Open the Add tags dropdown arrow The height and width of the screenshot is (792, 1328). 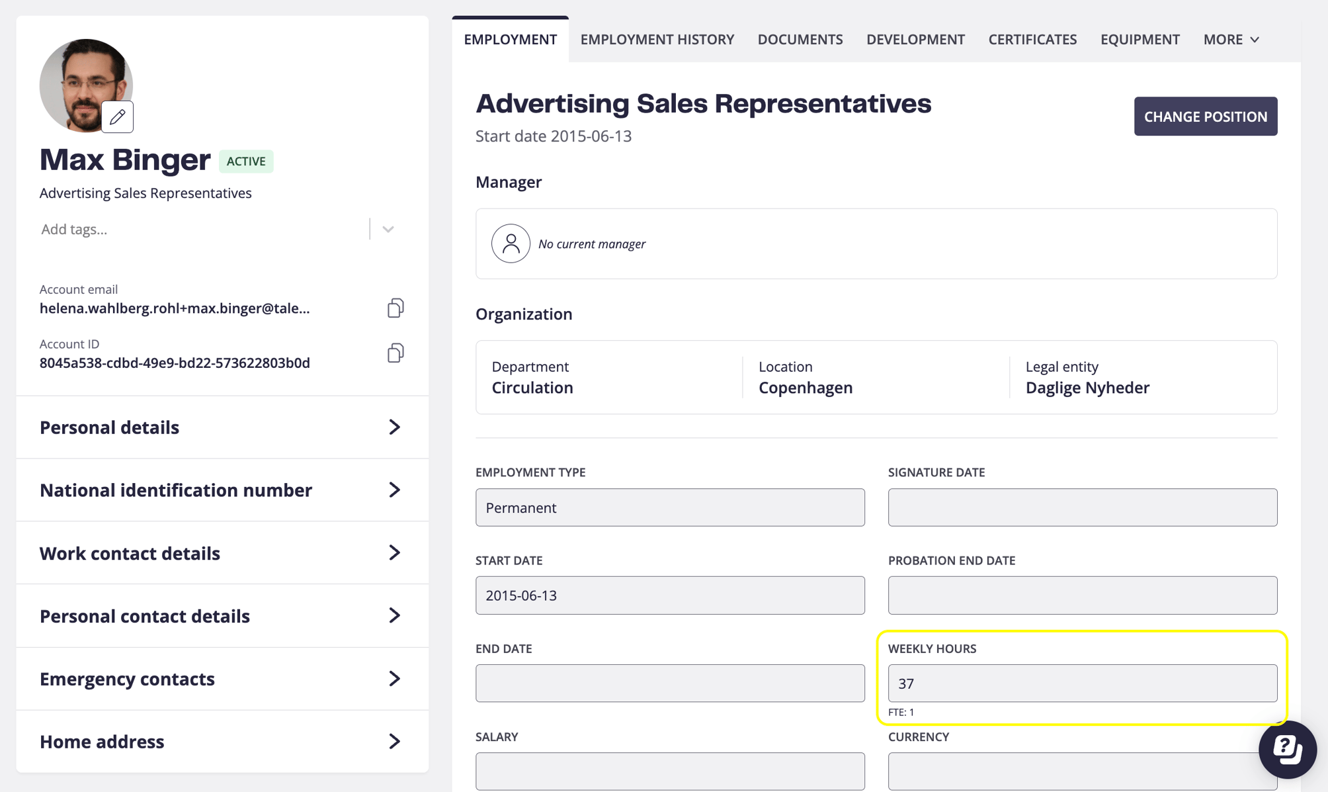[x=388, y=229]
